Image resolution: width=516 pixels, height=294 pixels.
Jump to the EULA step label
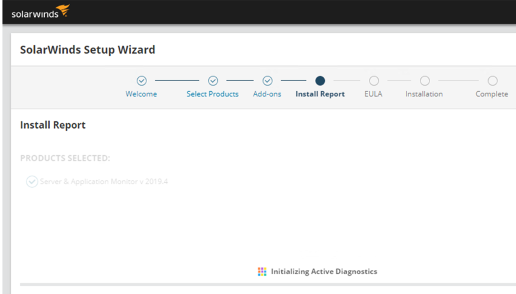tap(373, 94)
